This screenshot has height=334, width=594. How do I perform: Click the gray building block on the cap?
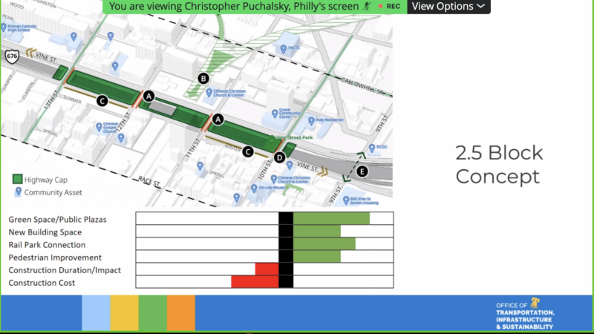pyautogui.click(x=162, y=108)
